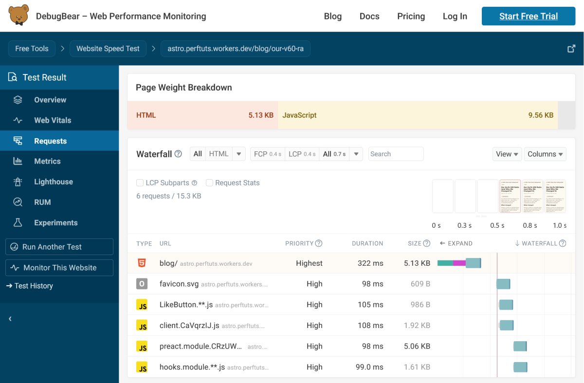Open the Pricing nav item

click(x=411, y=16)
